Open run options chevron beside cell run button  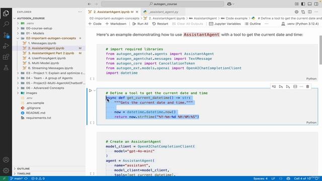(x=95, y=90)
